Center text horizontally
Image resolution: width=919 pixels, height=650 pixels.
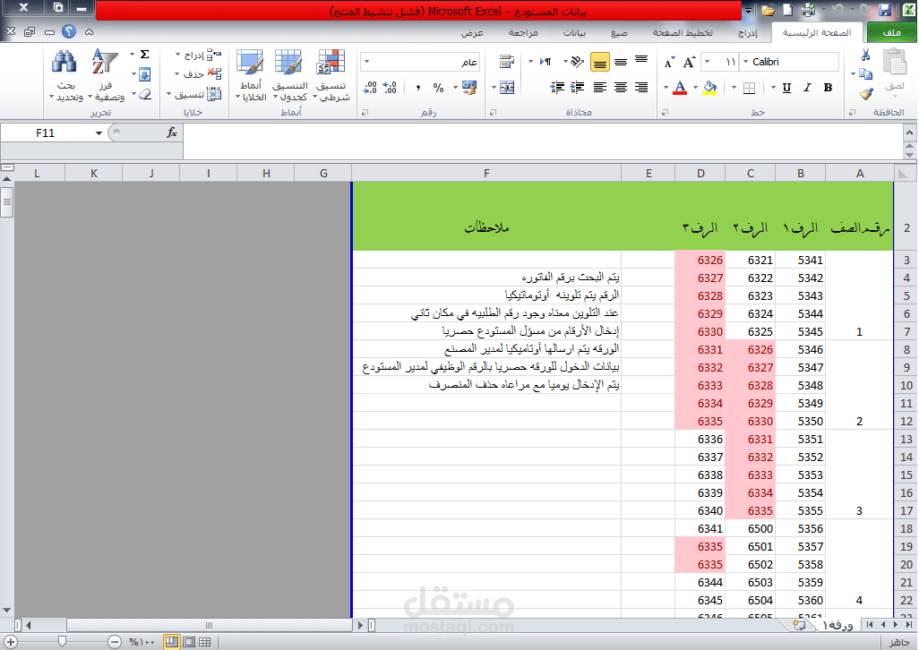(x=621, y=88)
